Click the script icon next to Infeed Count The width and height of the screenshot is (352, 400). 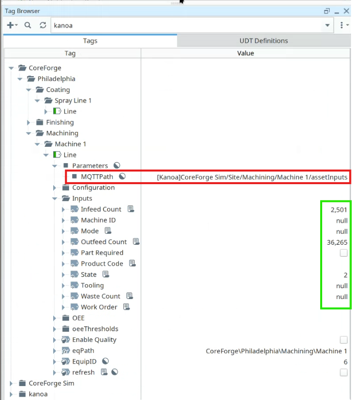pos(131,209)
